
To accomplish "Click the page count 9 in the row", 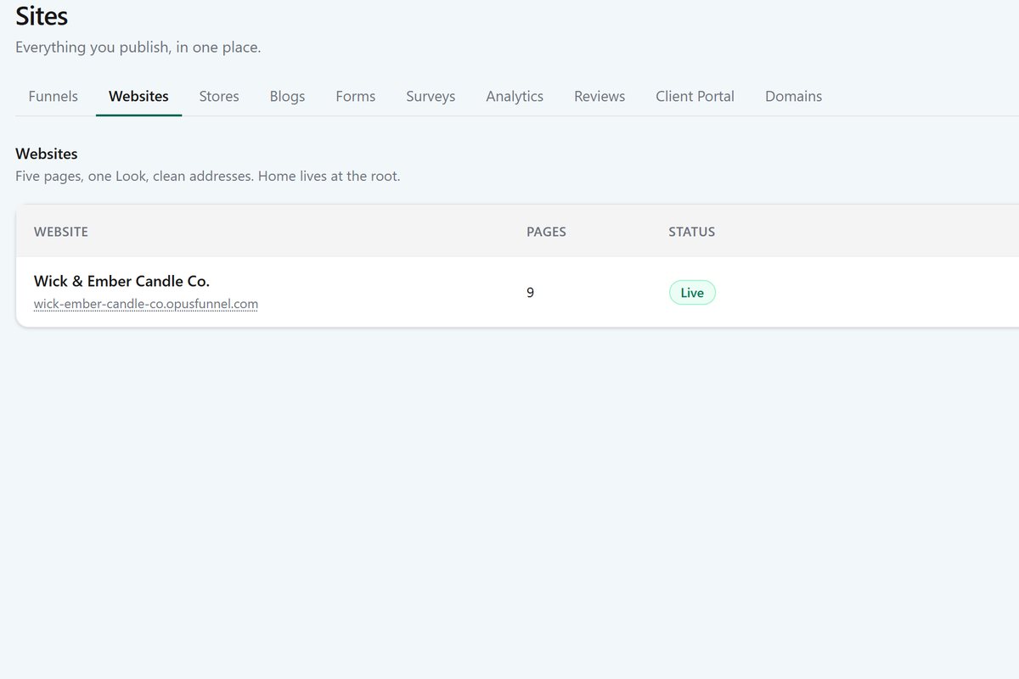I will (x=530, y=293).
